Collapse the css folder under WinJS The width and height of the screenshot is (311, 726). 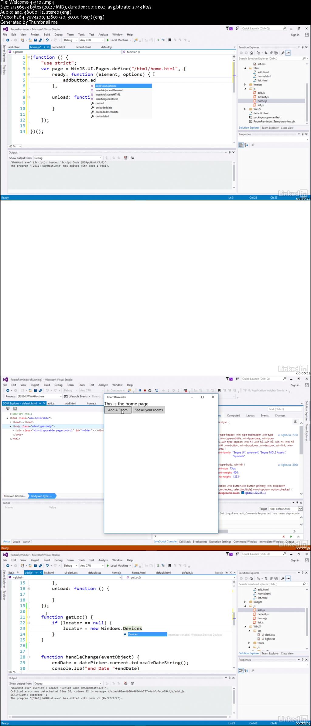249,630
